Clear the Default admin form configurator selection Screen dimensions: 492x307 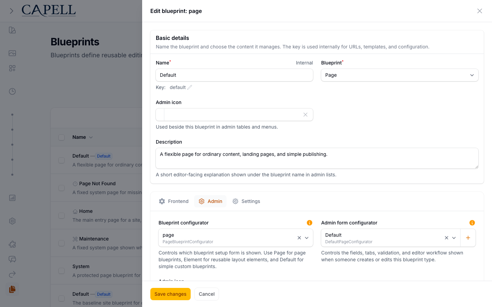[x=447, y=238]
